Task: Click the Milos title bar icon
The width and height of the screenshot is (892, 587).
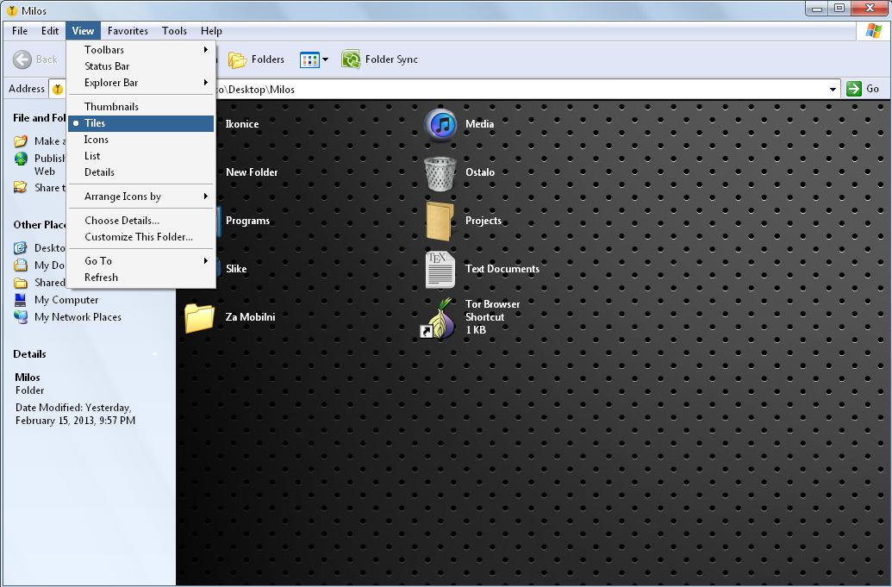Action: [x=11, y=10]
